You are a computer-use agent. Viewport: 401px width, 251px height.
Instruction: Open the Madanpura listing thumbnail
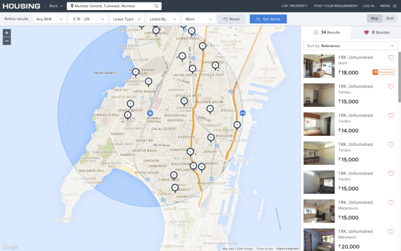tap(319, 211)
